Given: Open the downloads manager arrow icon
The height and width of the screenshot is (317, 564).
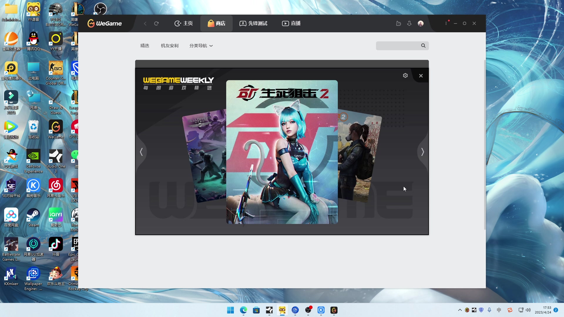Looking at the screenshot, I should [x=409, y=23].
